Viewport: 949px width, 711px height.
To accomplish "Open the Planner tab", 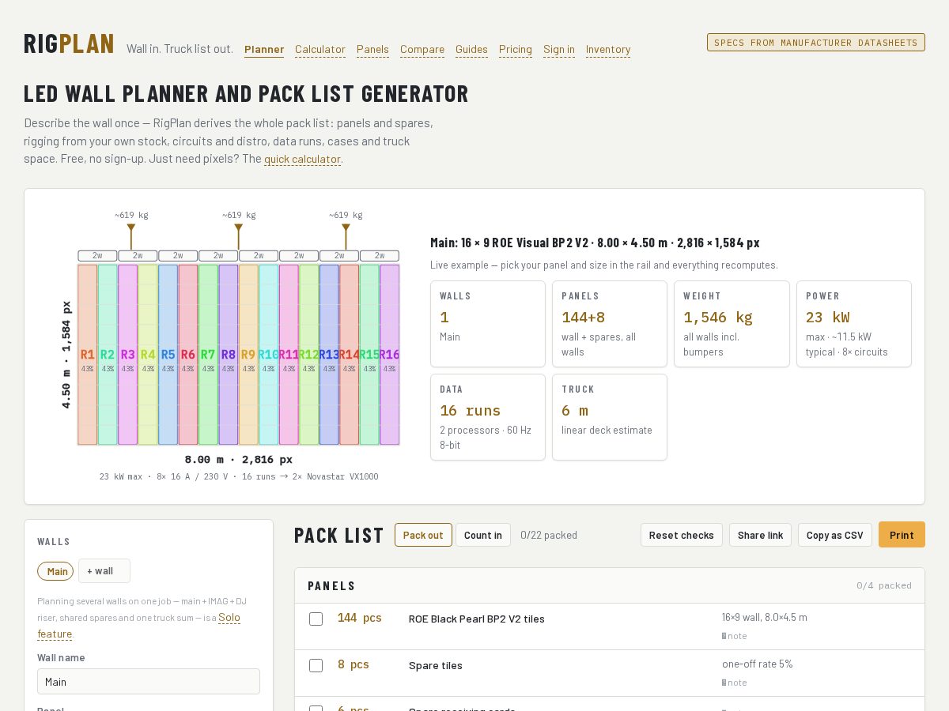I will [x=264, y=49].
